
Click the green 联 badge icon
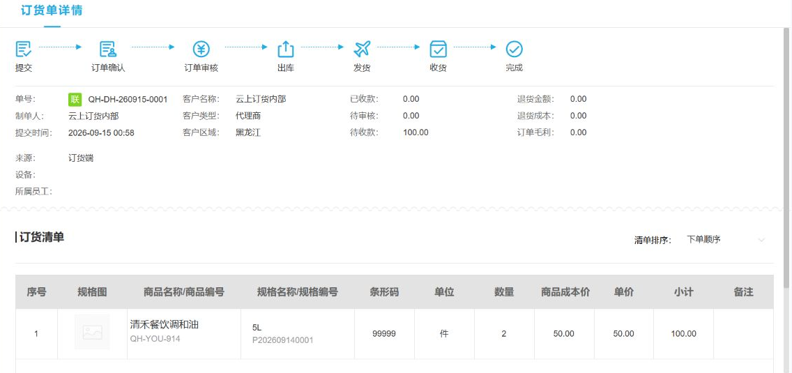[75, 99]
